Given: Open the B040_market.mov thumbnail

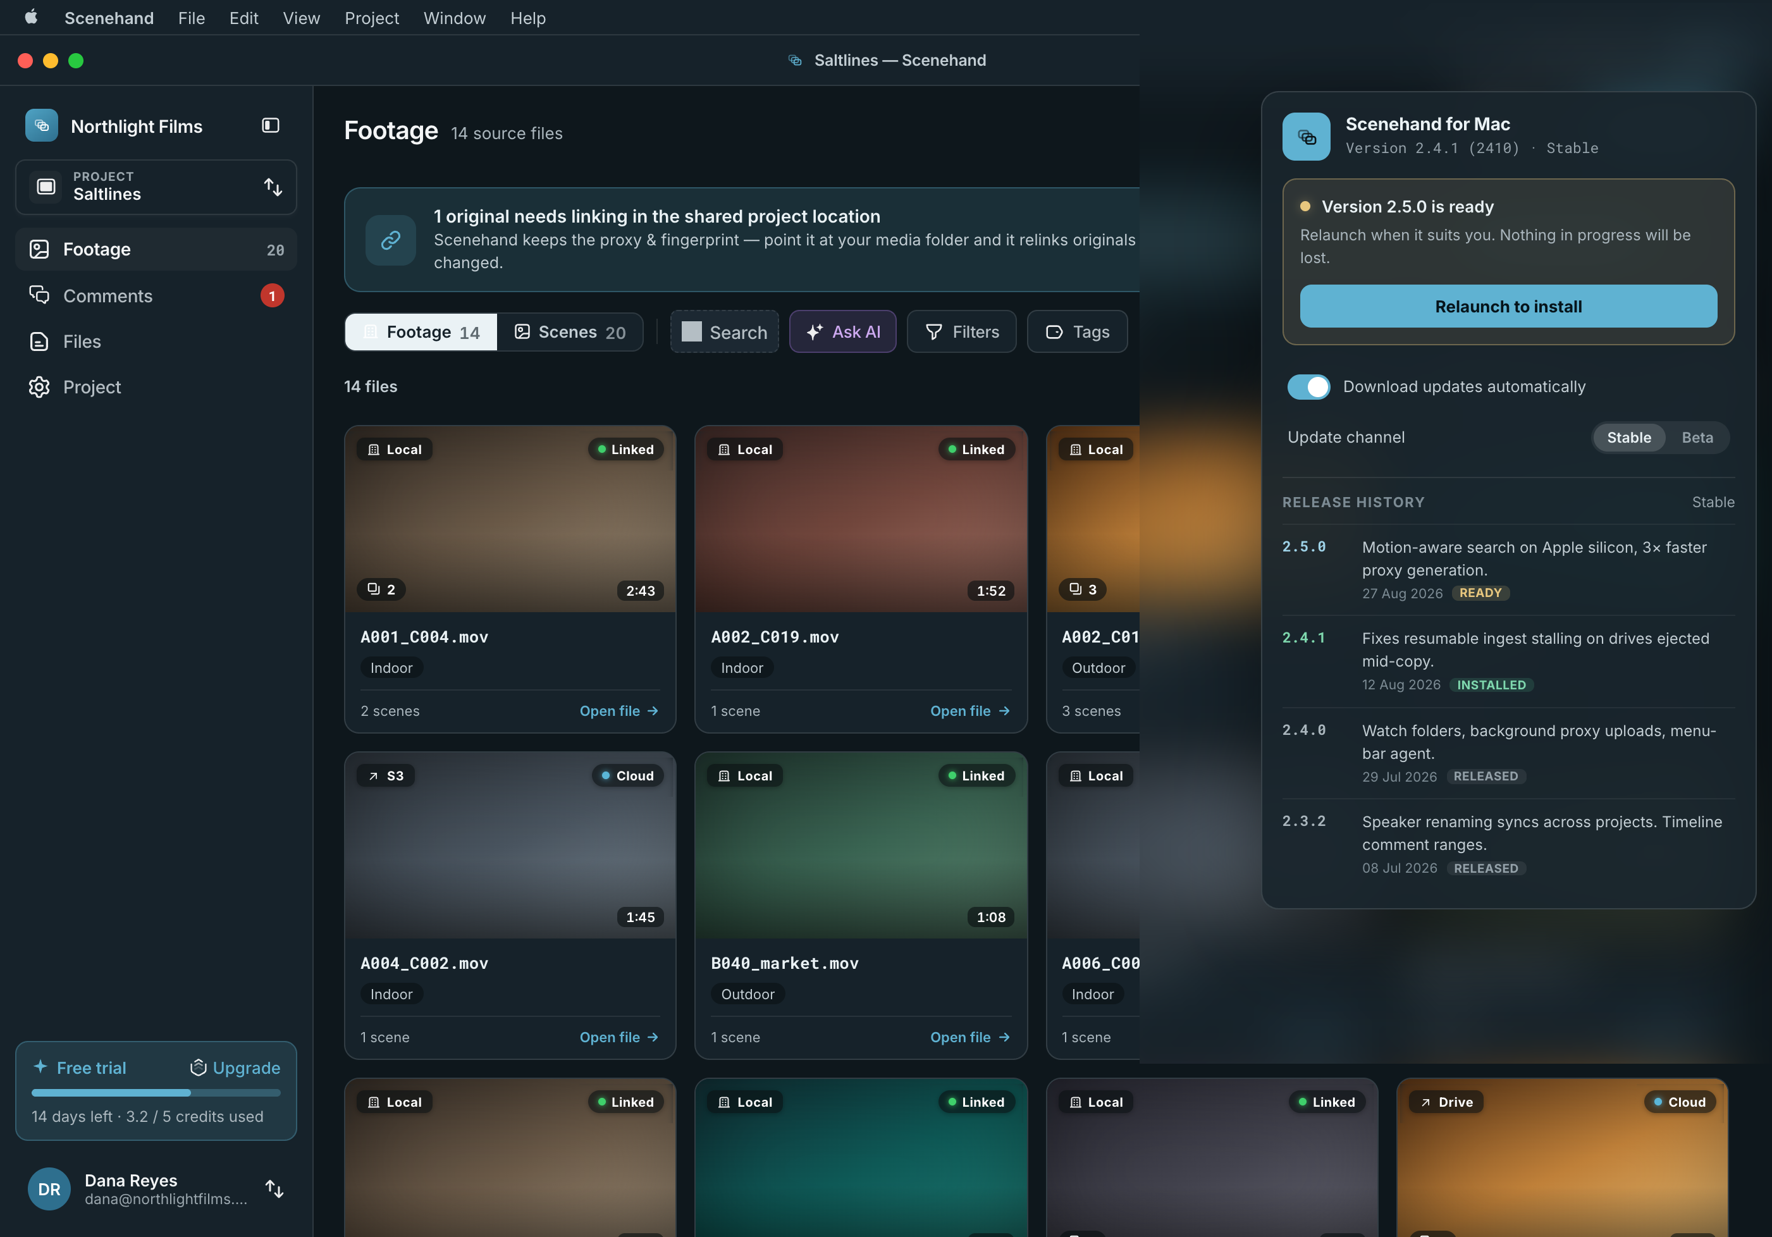Looking at the screenshot, I should (861, 845).
